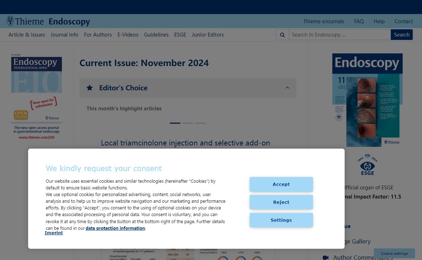
Task: Click the This month's highlight articles text
Action: click(x=124, y=109)
